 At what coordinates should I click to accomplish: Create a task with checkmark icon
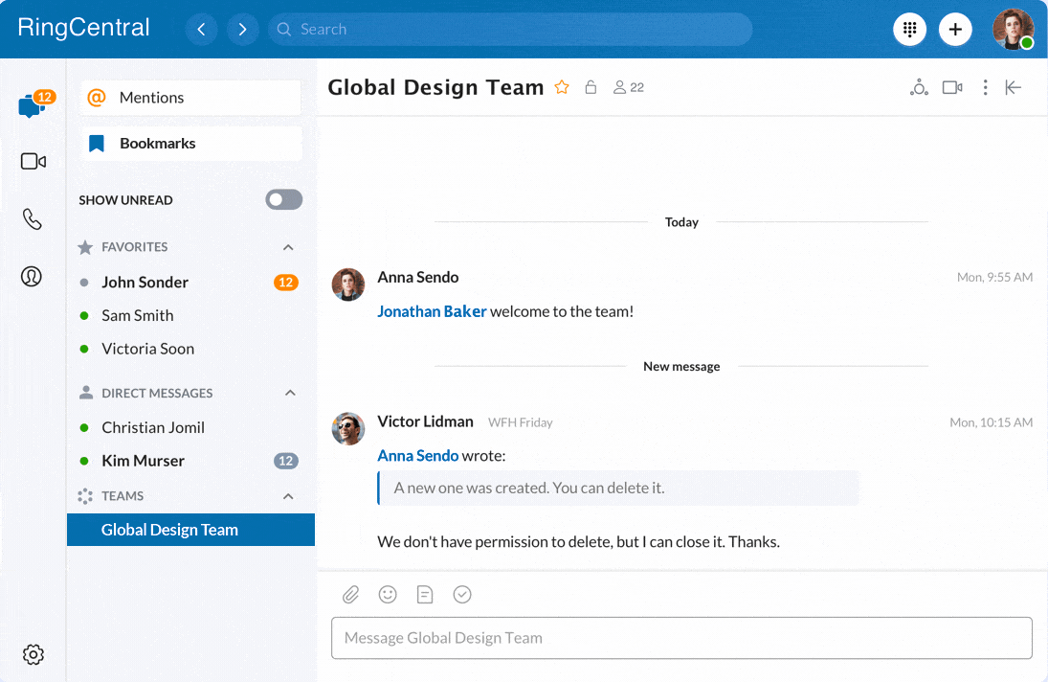(x=462, y=595)
